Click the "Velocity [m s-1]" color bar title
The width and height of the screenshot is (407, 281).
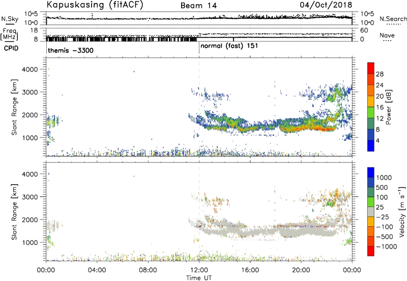coord(402,212)
